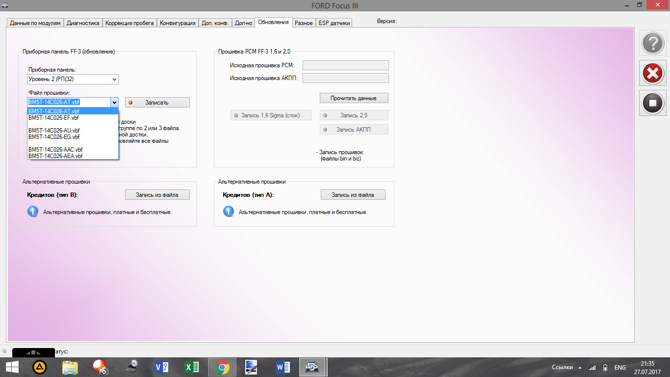Choose BM5T-14C026-AU.vbf from the list
Viewport: 670px width, 377px height.
pos(73,131)
